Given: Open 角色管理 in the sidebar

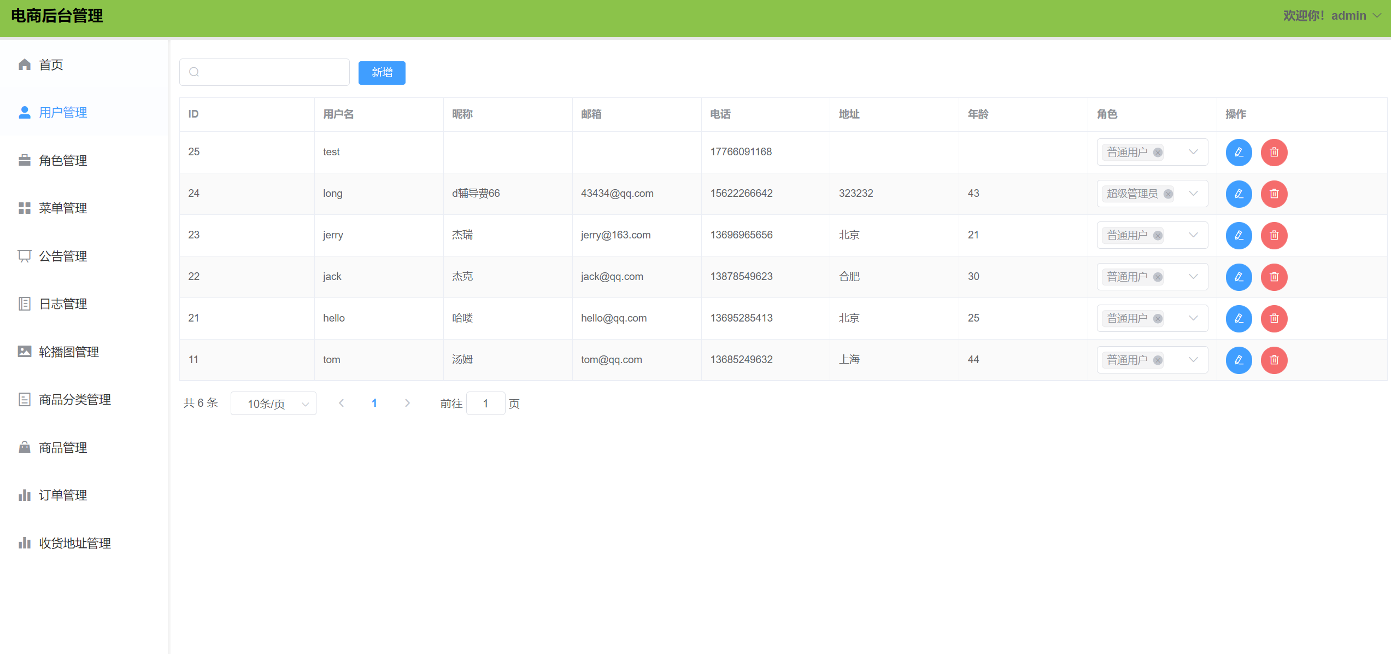Looking at the screenshot, I should tap(63, 160).
